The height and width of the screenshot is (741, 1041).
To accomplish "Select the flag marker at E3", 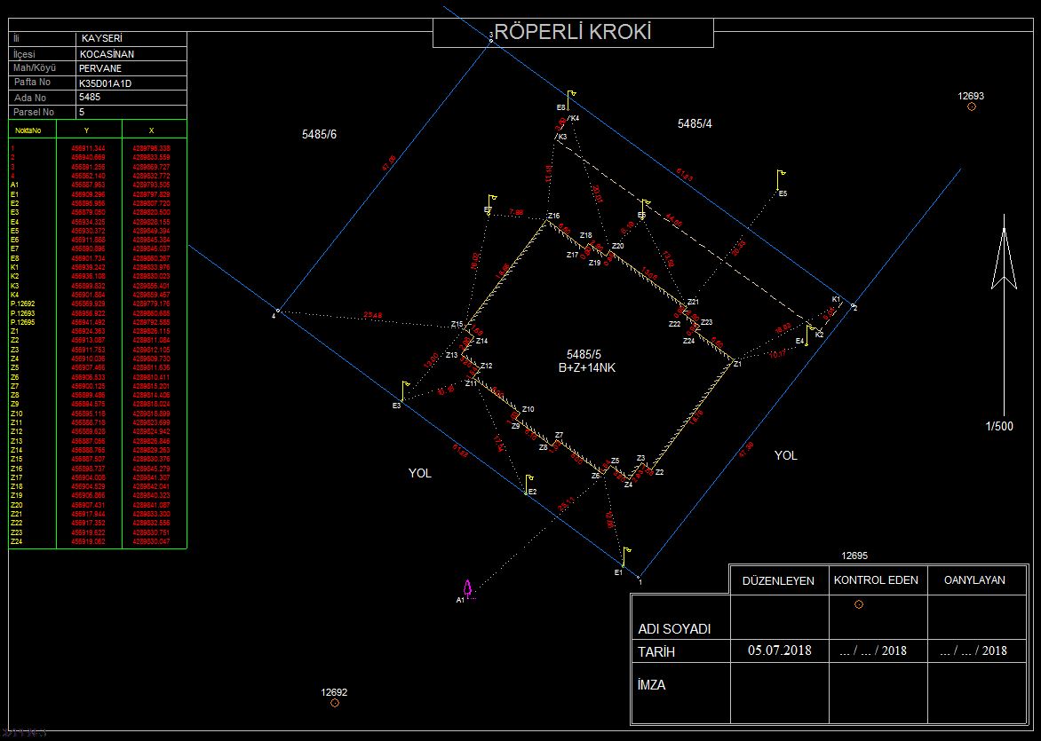I will point(406,390).
